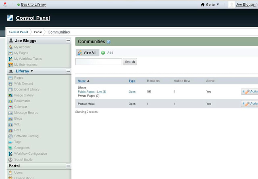258x179 pixels.
Task: Open the Users menu entry
Action: [19, 173]
